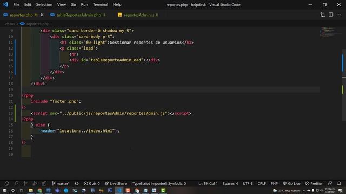Switch to the reportesAdmin.js tab
Image resolution: width=346 pixels, height=194 pixels.
(138, 15)
